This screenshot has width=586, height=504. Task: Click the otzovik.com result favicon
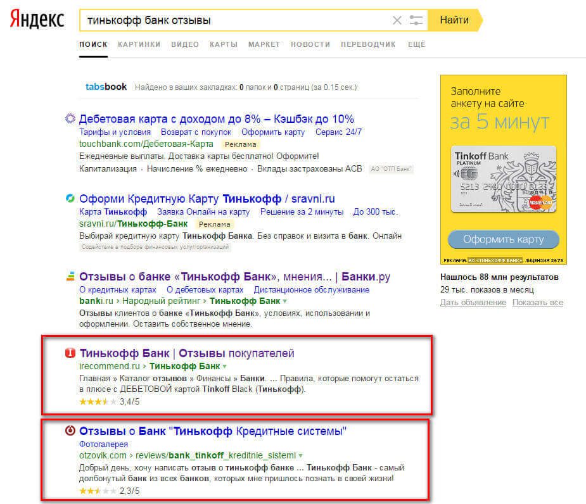click(70, 431)
